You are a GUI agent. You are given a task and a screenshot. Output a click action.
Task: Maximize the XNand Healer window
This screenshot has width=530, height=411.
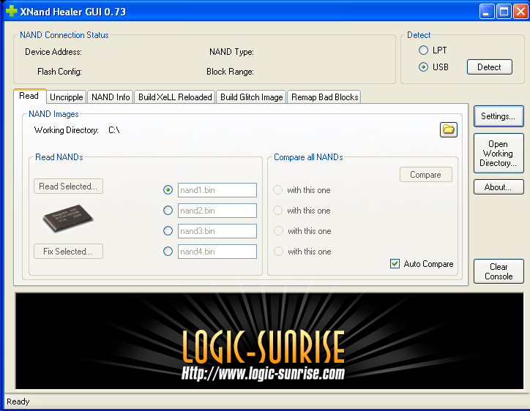click(504, 12)
